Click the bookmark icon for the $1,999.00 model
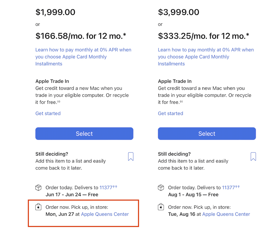278x234 pixels. click(131, 157)
